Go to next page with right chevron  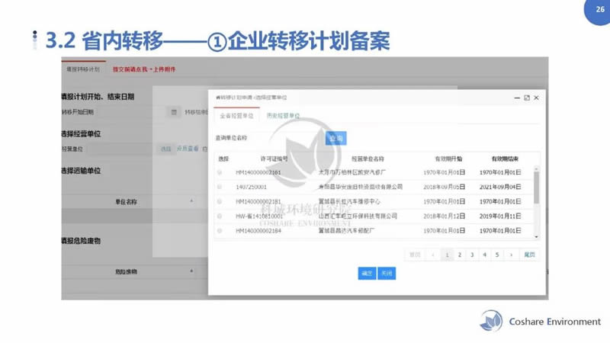point(511,255)
